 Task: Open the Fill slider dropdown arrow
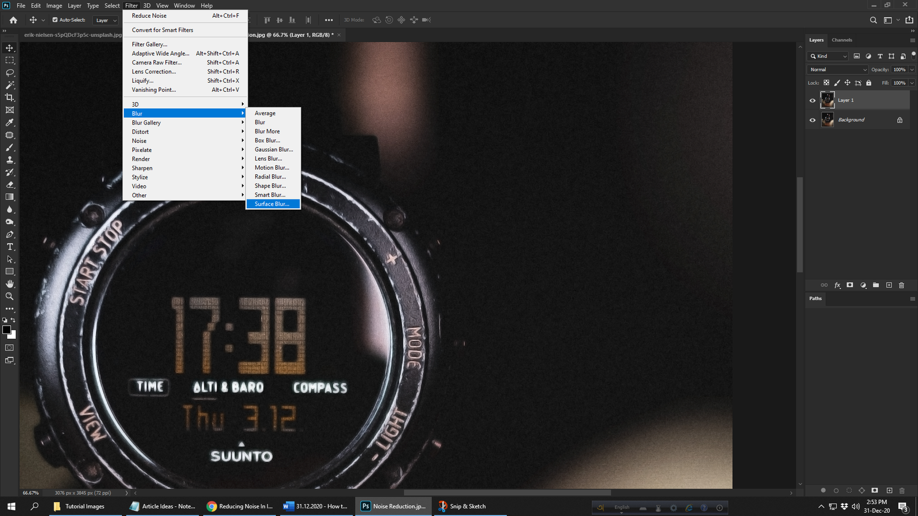pyautogui.click(x=912, y=83)
